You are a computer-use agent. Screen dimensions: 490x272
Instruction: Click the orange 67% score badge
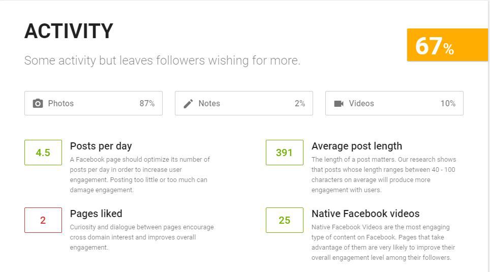pos(447,45)
